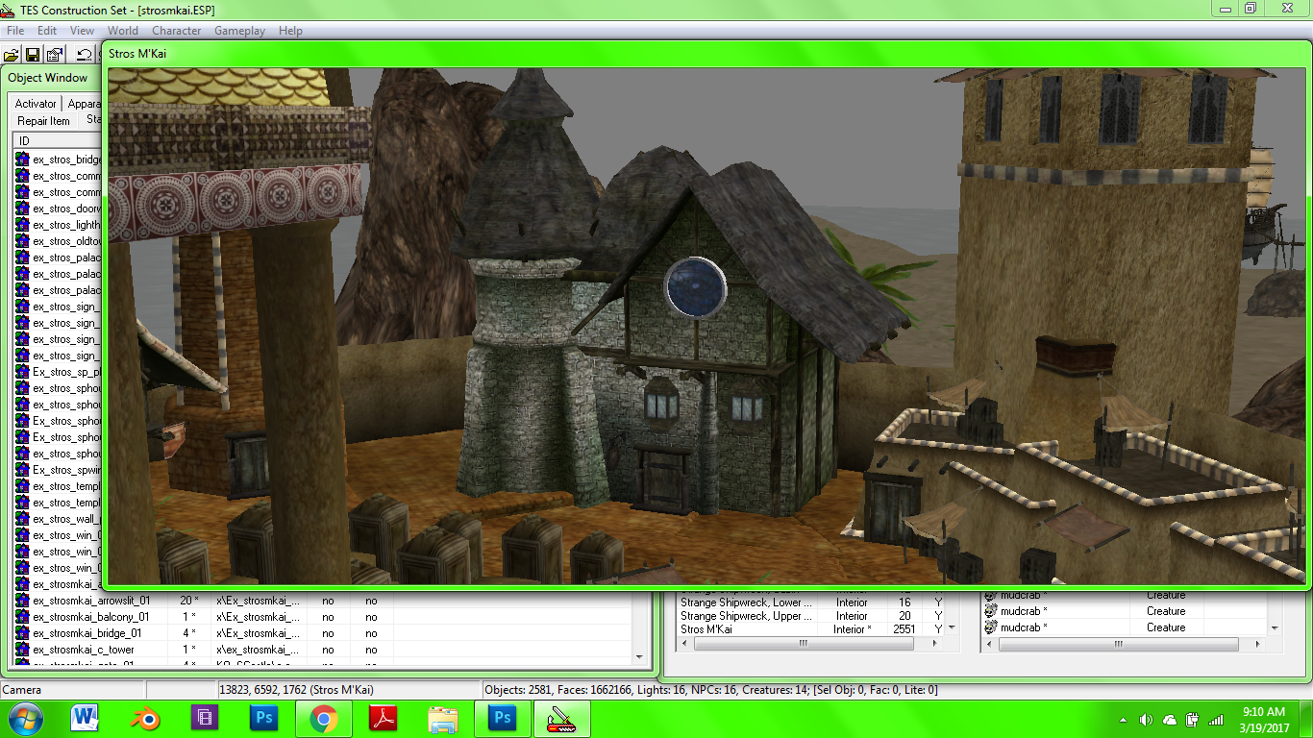The image size is (1313, 738).
Task: Sort the object list by ID header
Action: click(58, 141)
